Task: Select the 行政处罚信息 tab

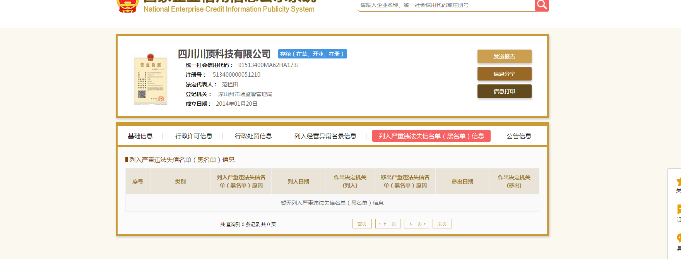Action: pos(253,136)
